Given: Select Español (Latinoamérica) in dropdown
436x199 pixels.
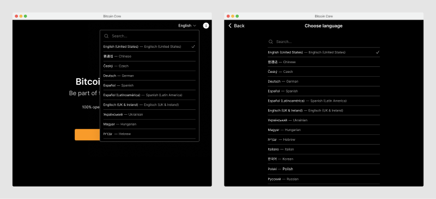Looking at the screenshot, I should pyautogui.click(x=149, y=95).
